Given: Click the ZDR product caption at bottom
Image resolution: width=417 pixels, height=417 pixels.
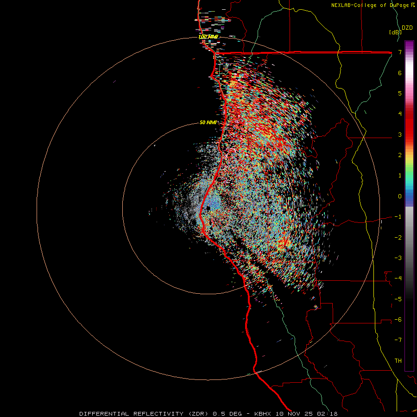Looking at the screenshot, I should click(x=208, y=414).
